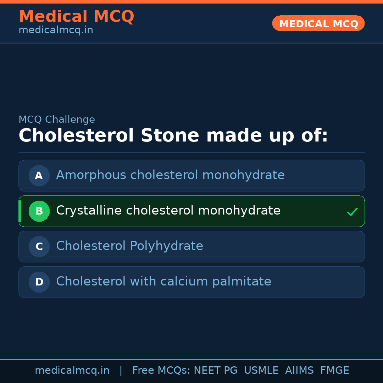Image resolution: width=383 pixels, height=383 pixels.
Task: Click the question 'Cholesterol Stone made up of:'
Action: point(173,136)
